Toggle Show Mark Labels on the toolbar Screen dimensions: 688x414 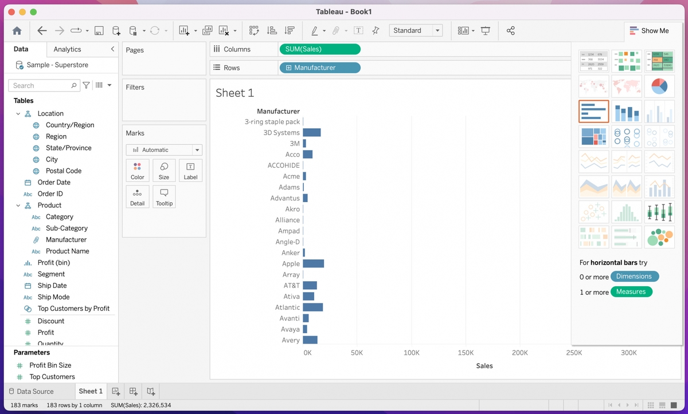coord(358,30)
